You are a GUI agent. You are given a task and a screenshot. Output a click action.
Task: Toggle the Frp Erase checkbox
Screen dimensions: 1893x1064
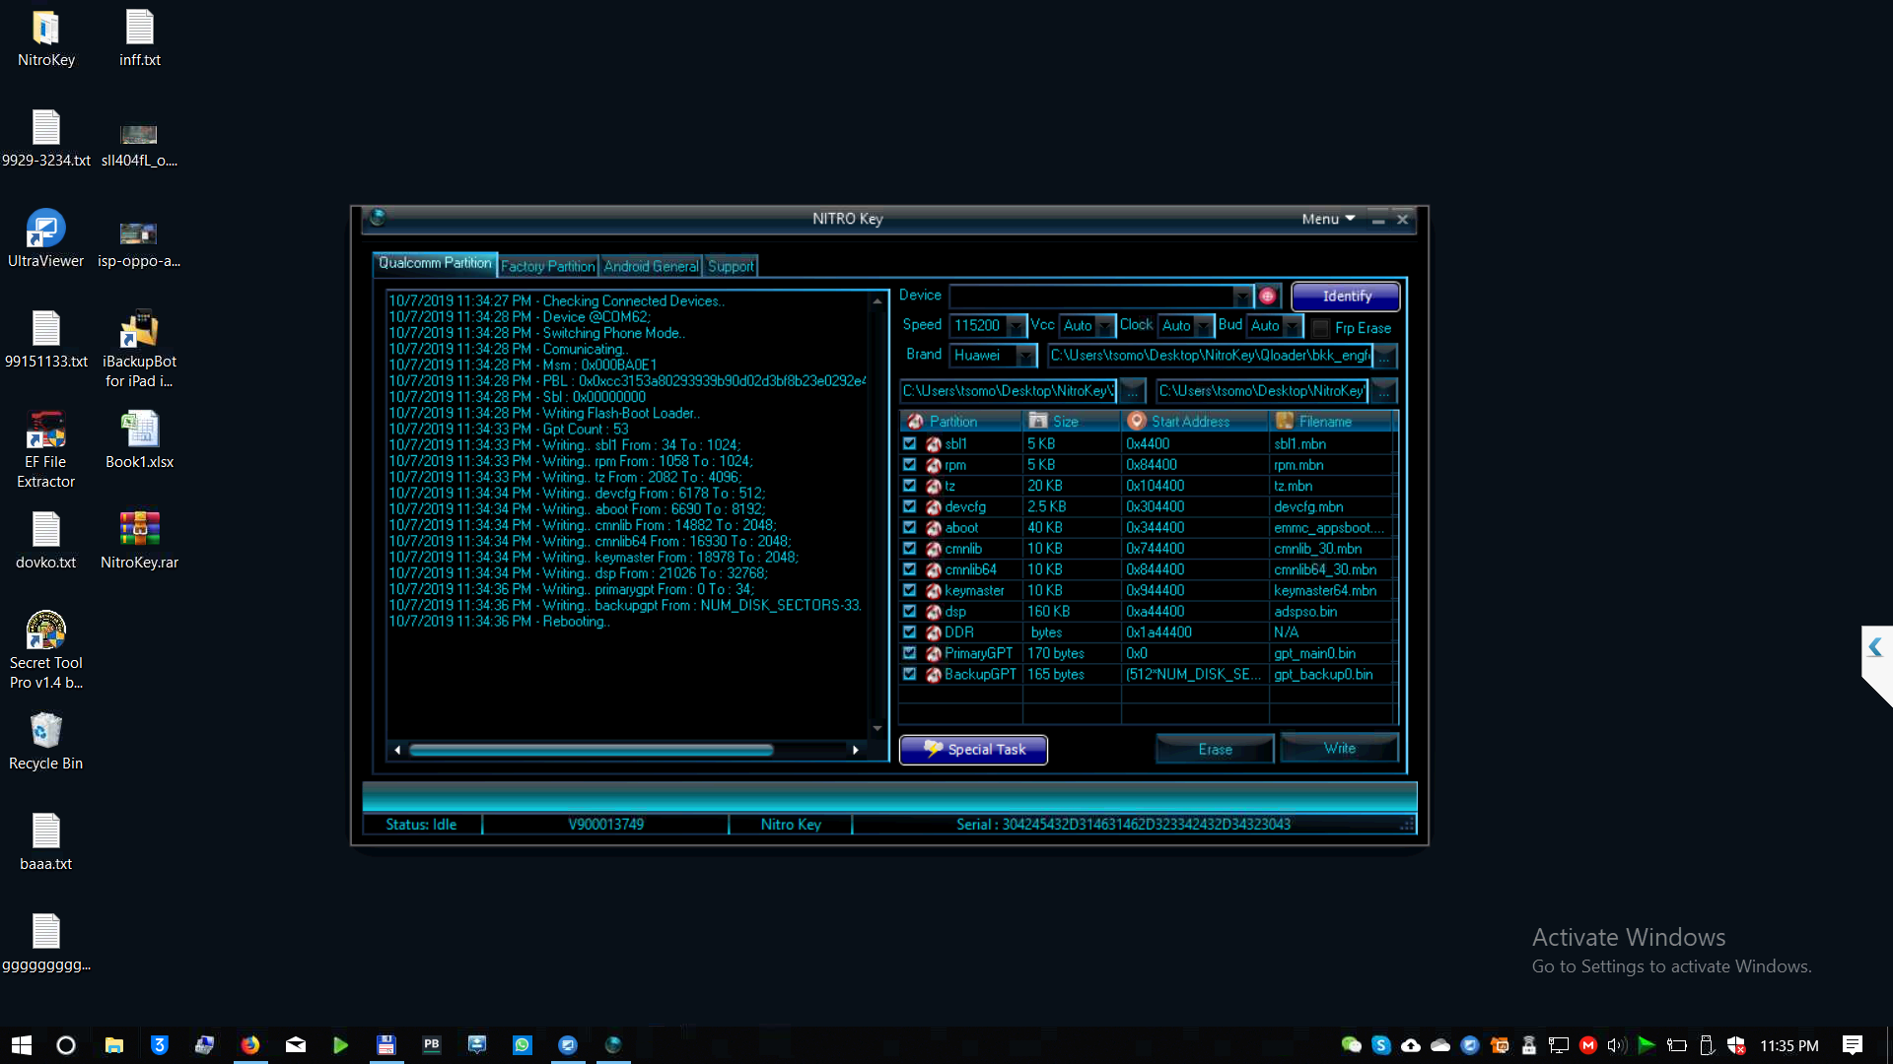click(x=1321, y=328)
